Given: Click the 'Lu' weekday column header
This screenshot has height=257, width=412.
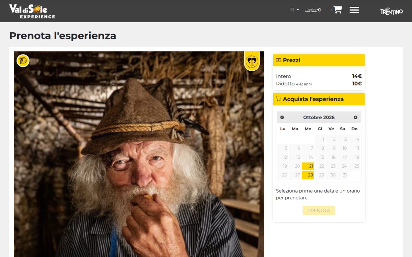Looking at the screenshot, I should click(x=283, y=129).
